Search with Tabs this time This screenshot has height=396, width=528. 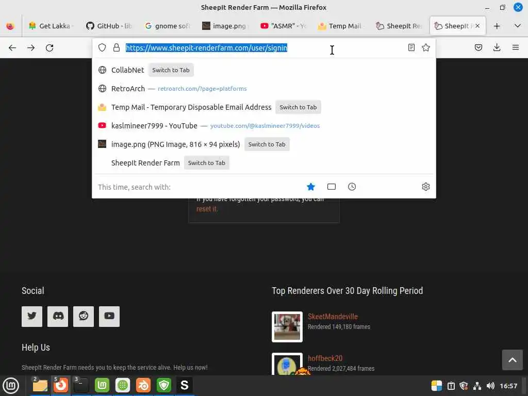(x=332, y=187)
